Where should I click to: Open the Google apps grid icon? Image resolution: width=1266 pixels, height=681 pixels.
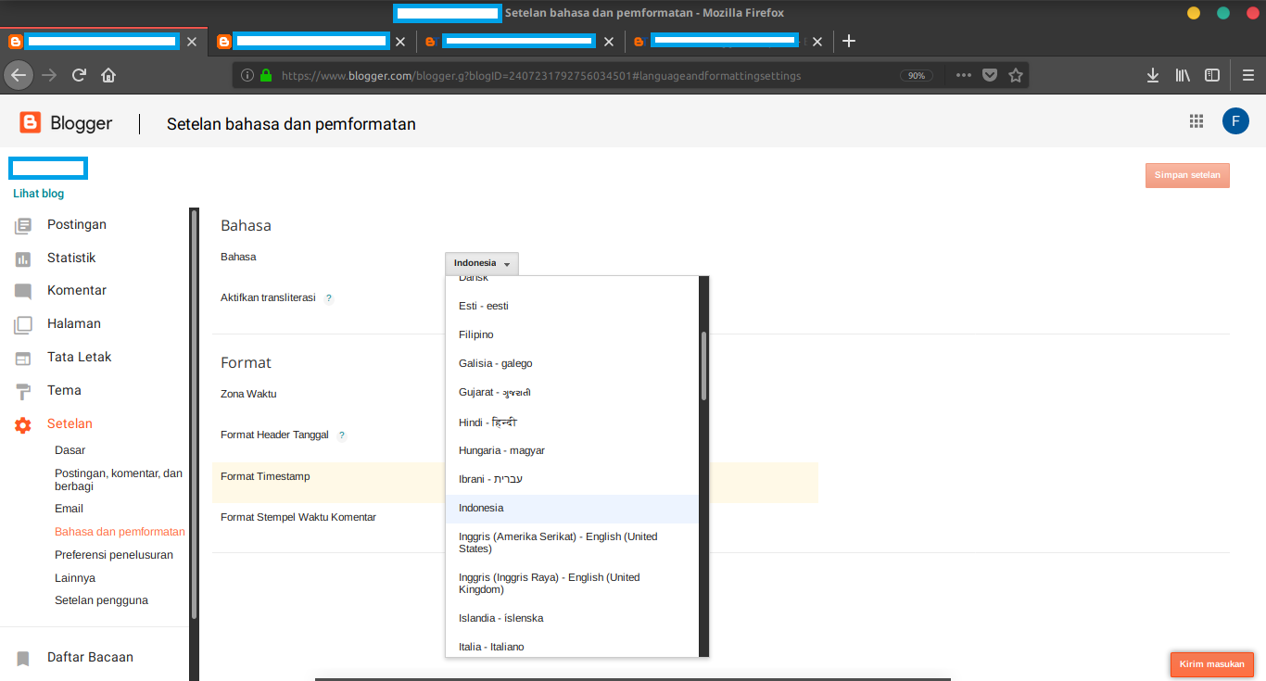[x=1196, y=120]
